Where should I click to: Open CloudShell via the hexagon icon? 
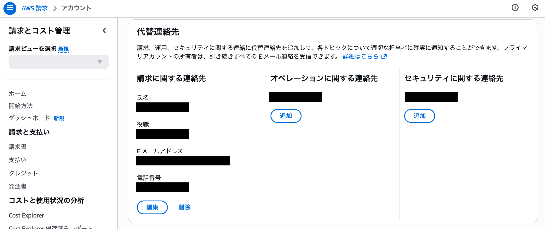[535, 8]
